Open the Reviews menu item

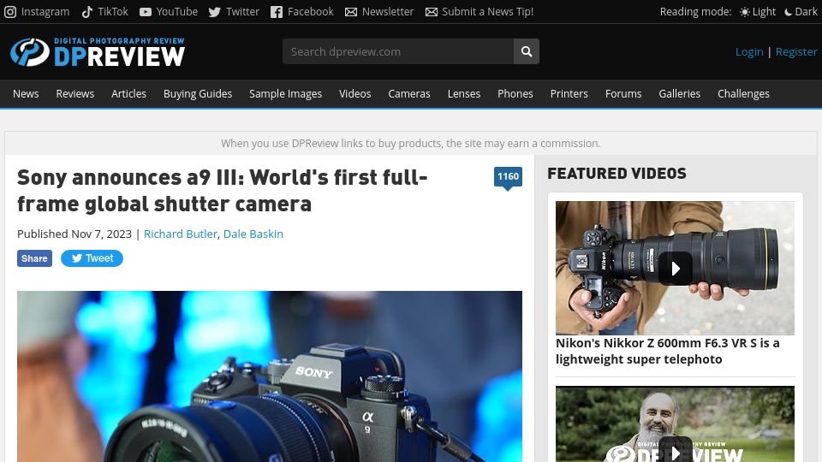pos(75,94)
